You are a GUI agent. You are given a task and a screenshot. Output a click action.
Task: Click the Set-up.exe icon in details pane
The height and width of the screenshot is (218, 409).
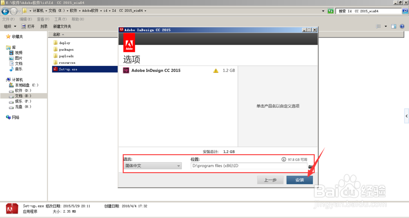12,209
